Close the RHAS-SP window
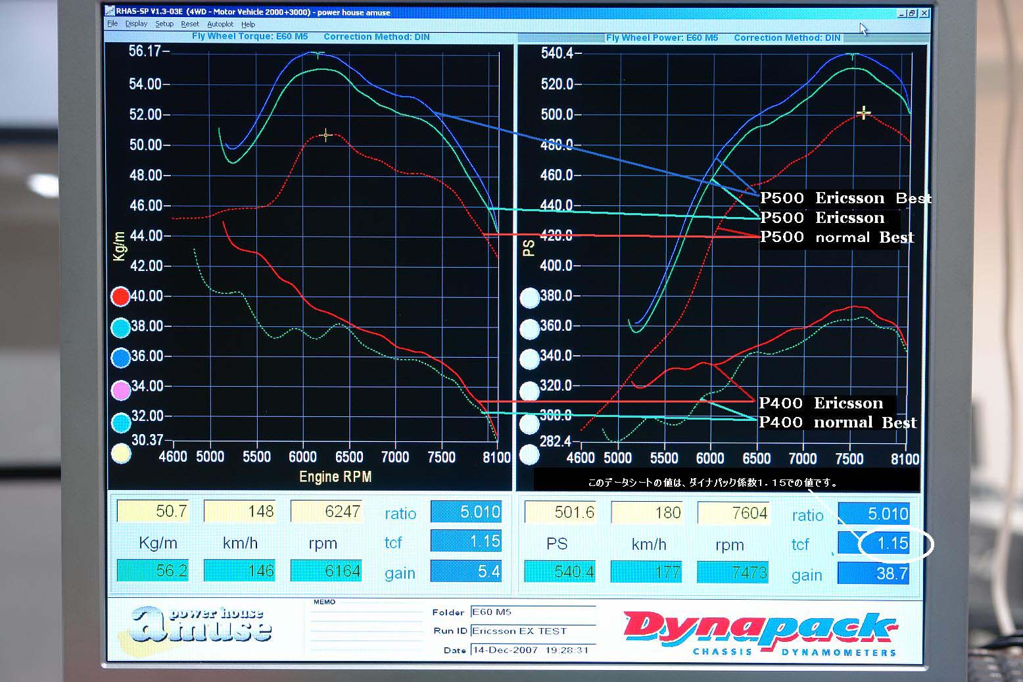The image size is (1023, 682). pyautogui.click(x=925, y=12)
